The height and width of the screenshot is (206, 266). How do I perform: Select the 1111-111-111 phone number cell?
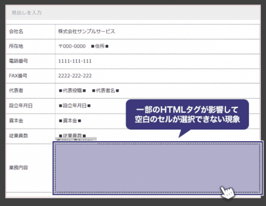[x=157, y=61]
